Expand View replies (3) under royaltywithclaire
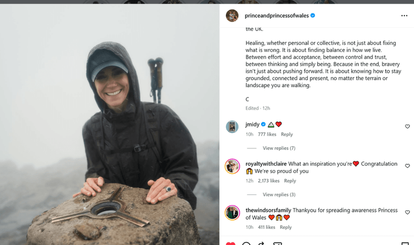Image resolution: width=414 pixels, height=245 pixels. 279,195
